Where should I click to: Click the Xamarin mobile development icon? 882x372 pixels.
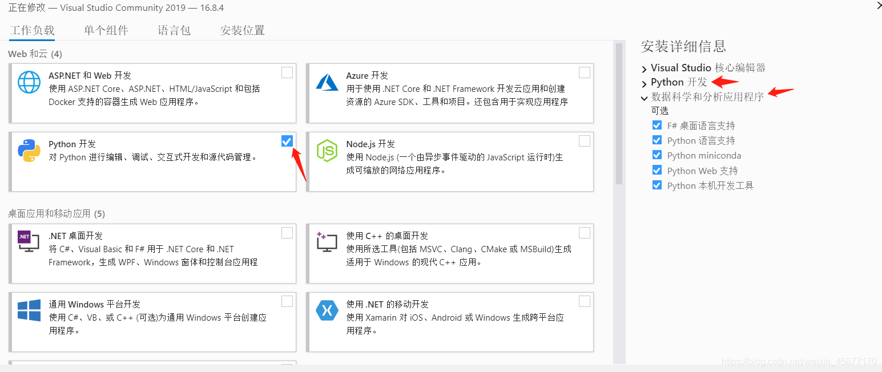pos(327,310)
